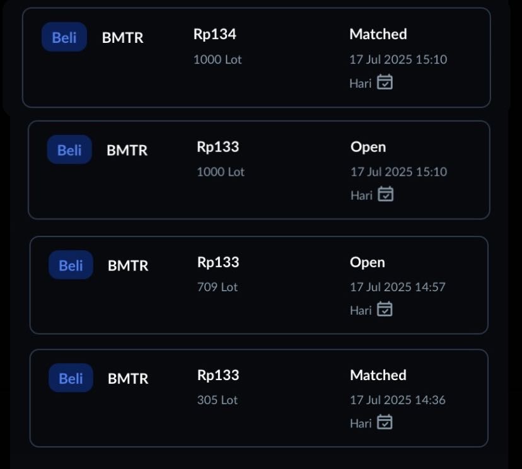The height and width of the screenshot is (469, 522).
Task: Click calendar icon on the 1000 Lot Open order
Action: 385,195
